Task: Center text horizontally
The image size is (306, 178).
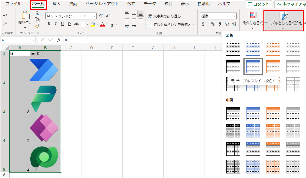Action: (x=134, y=20)
